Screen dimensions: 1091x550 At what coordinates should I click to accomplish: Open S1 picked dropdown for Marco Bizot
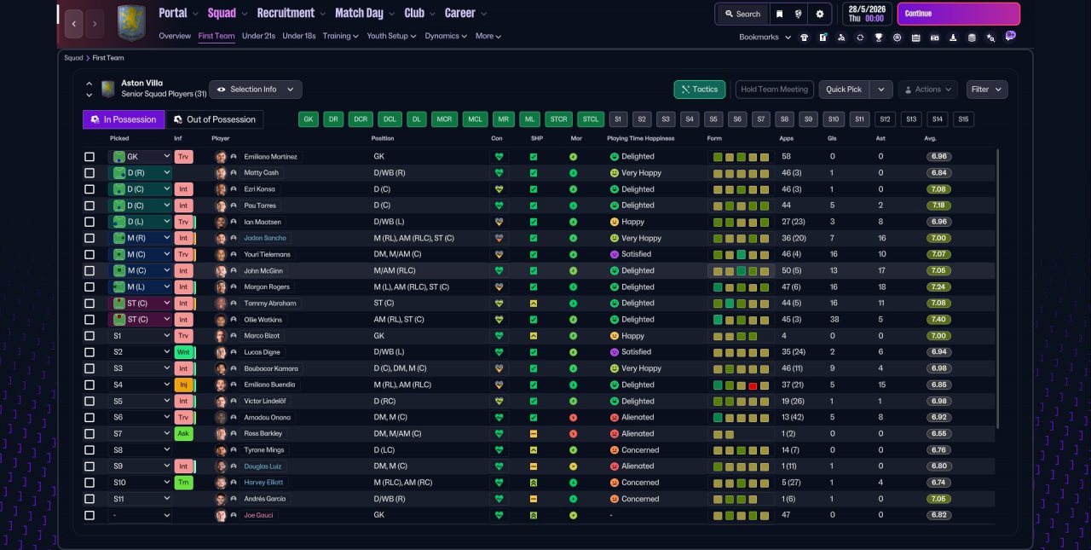(140, 336)
